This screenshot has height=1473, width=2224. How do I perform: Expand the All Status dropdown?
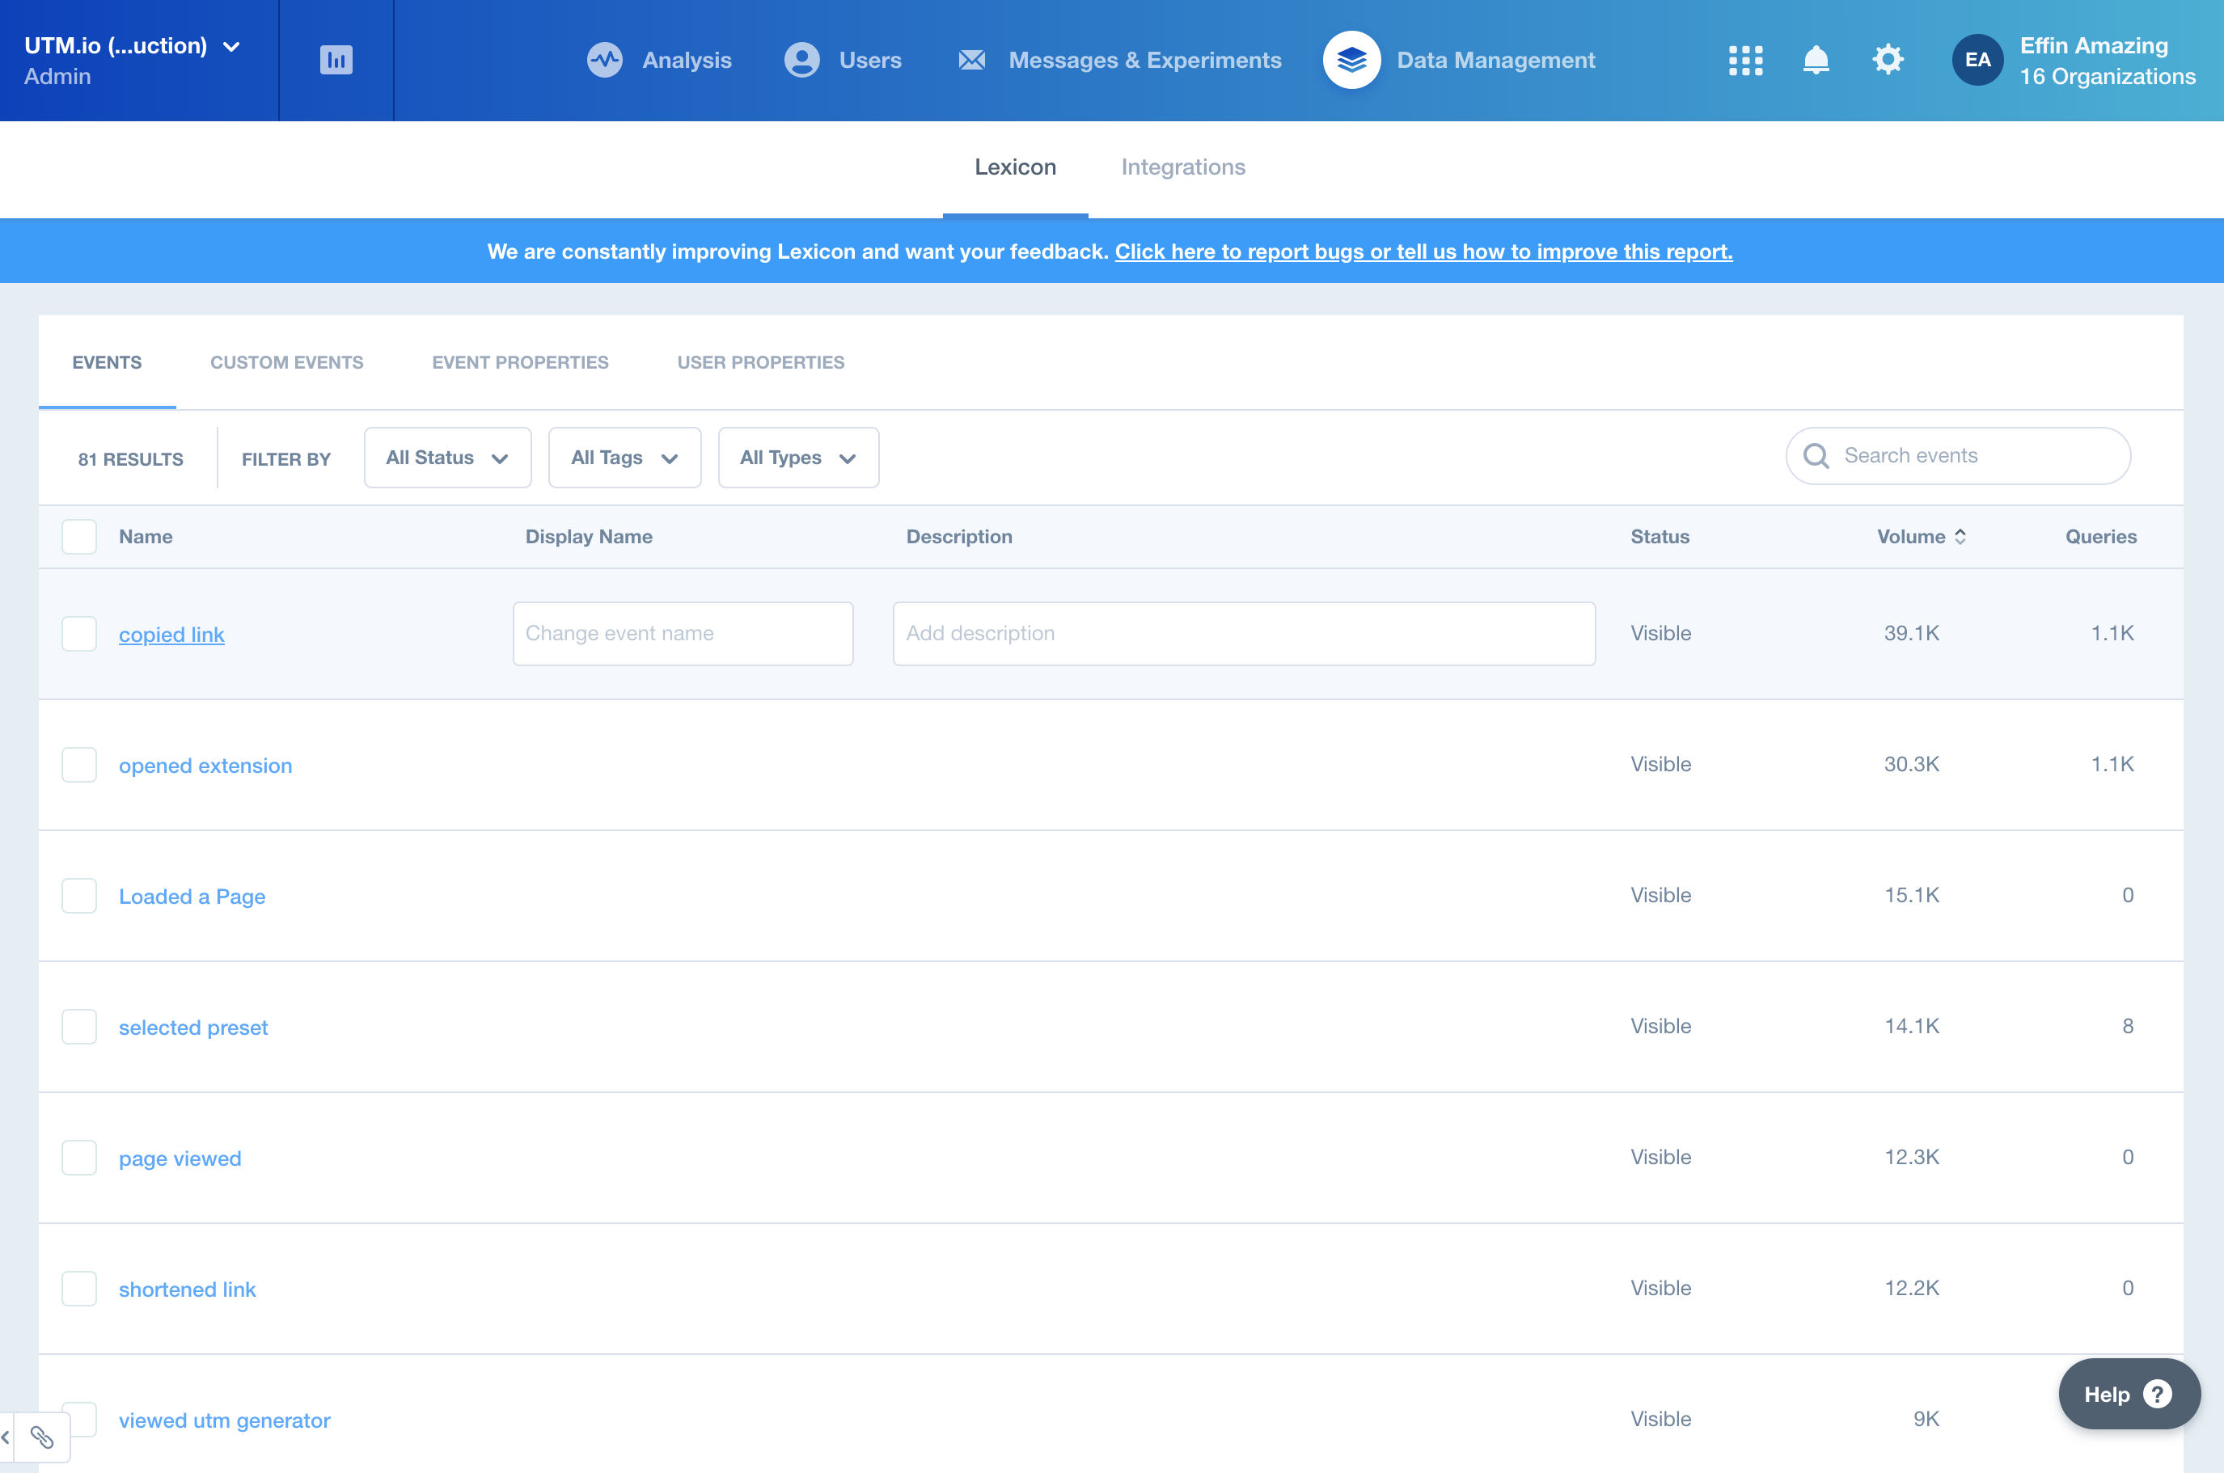(x=447, y=458)
